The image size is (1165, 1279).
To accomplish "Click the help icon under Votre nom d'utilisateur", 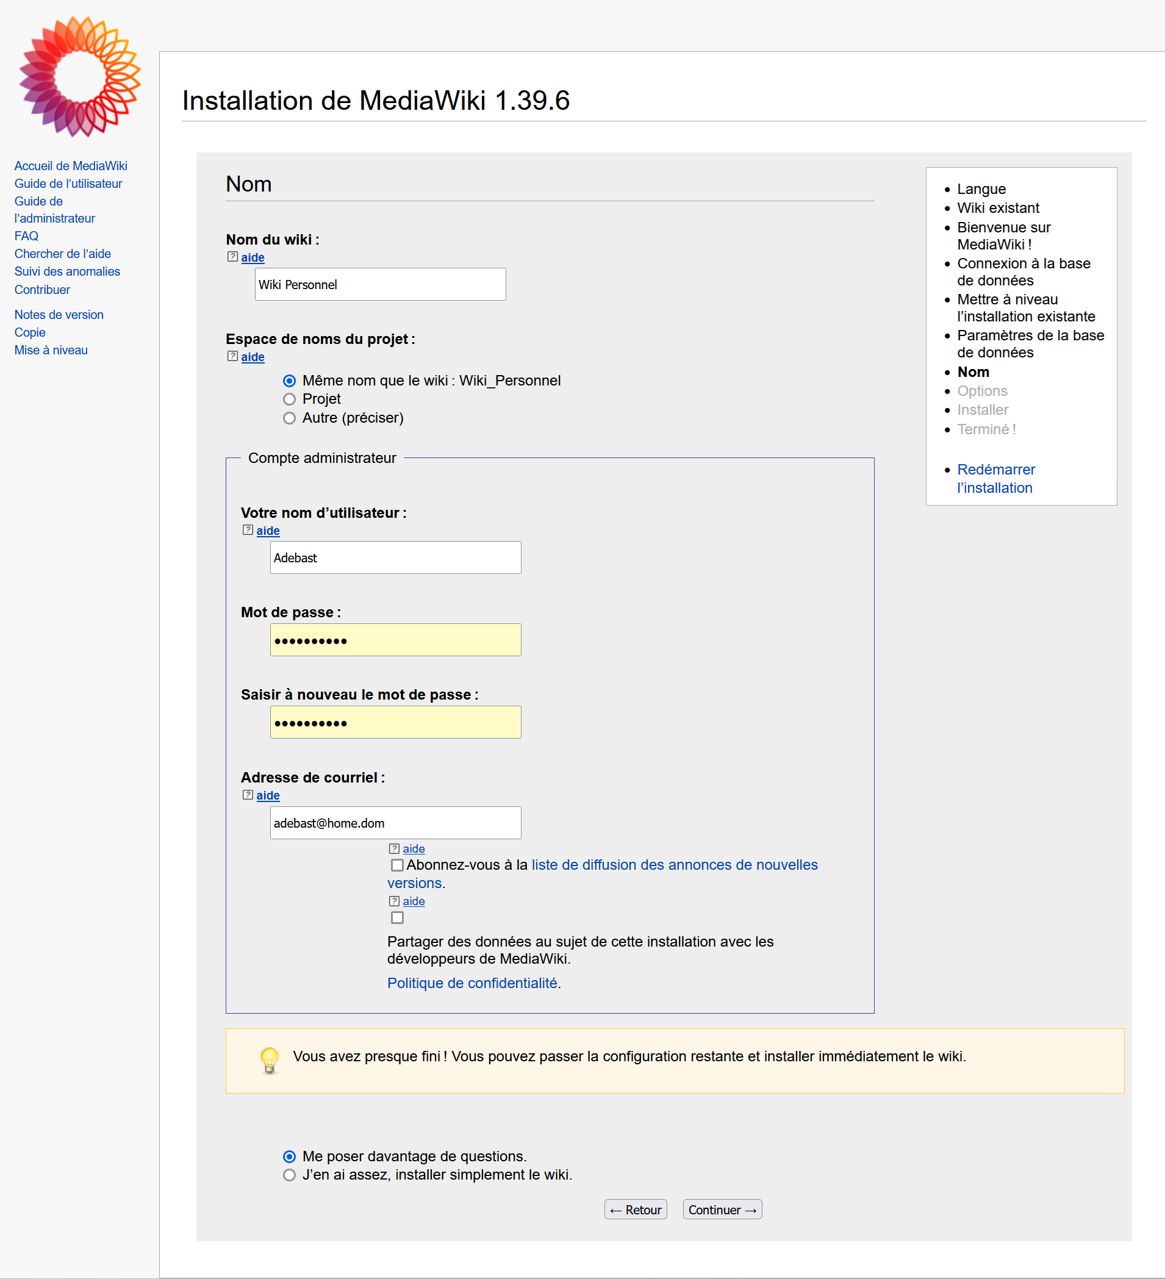I will pos(248,531).
